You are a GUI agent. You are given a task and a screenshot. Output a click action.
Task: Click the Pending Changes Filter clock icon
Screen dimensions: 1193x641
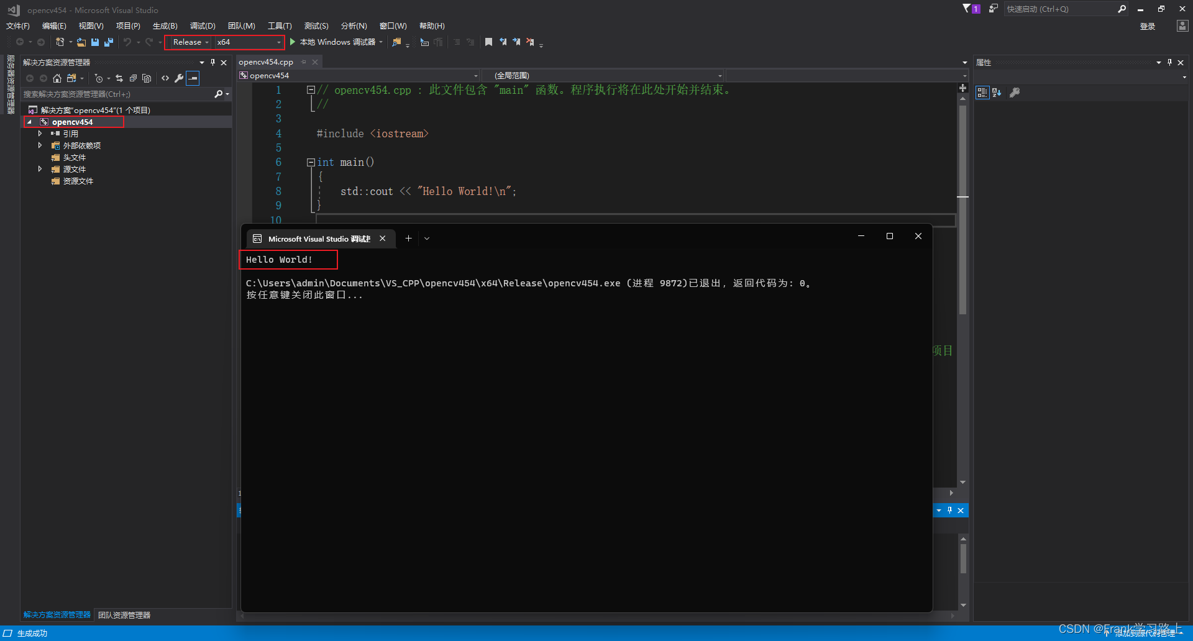pos(98,78)
